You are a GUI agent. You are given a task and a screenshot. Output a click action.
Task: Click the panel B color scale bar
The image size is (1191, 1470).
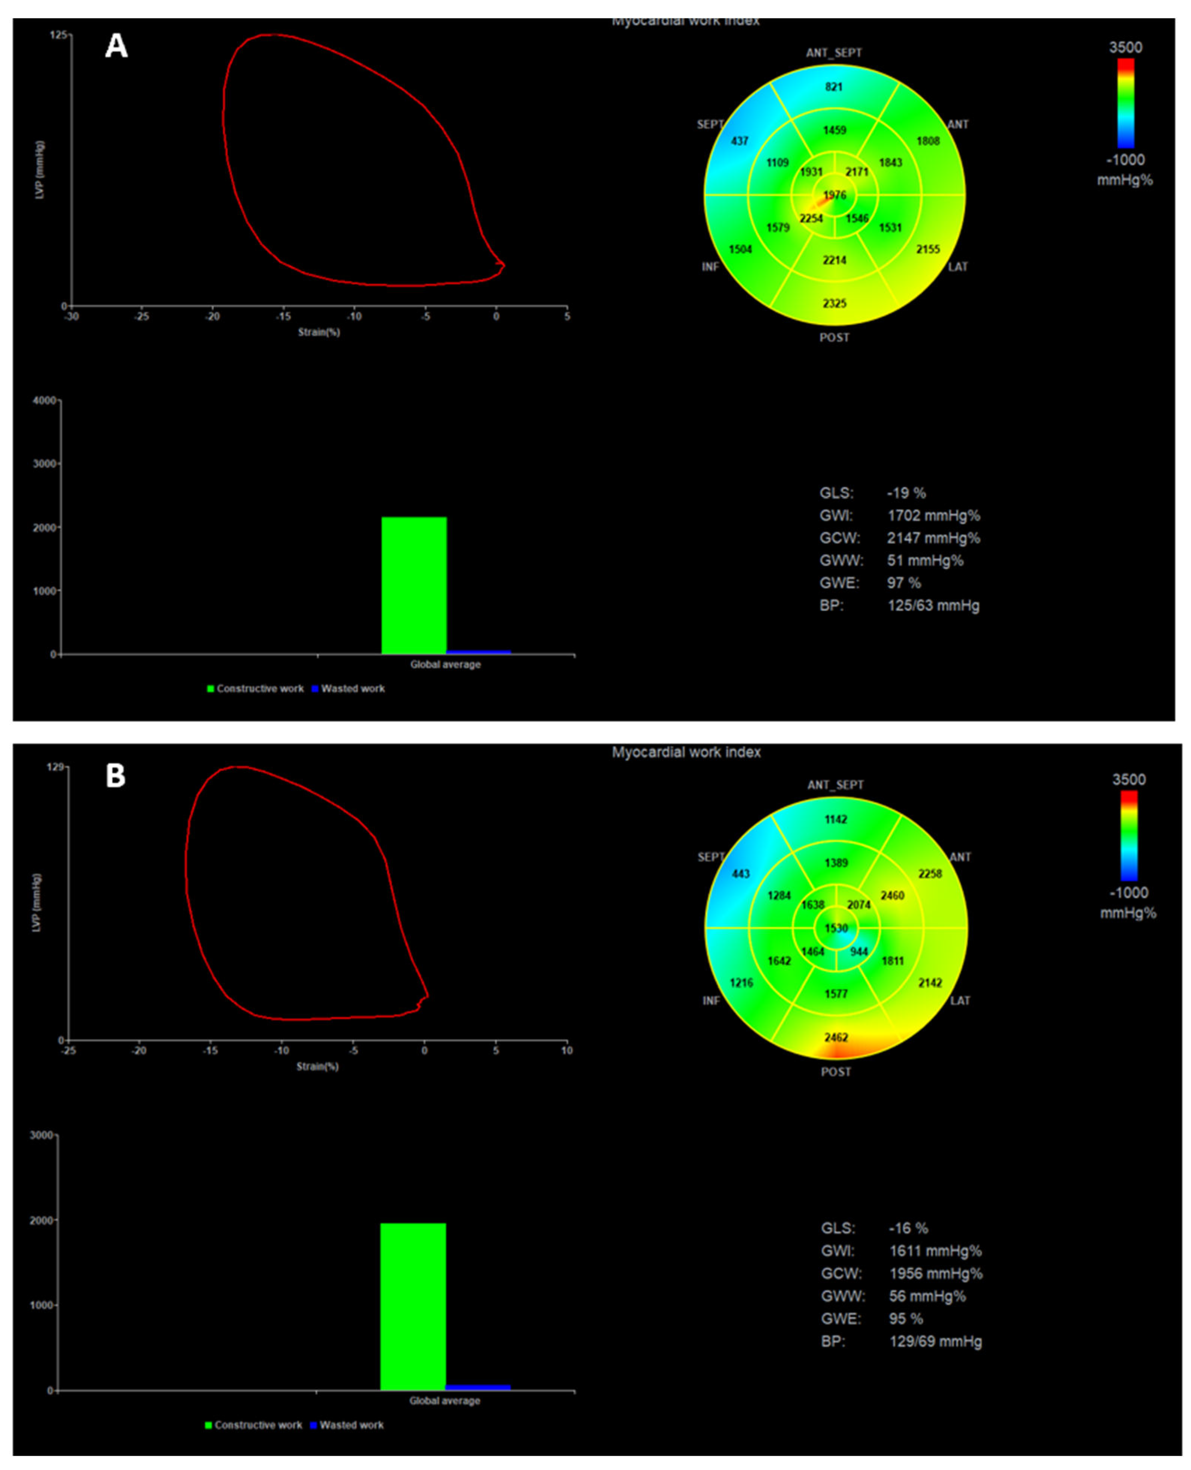click(1128, 835)
